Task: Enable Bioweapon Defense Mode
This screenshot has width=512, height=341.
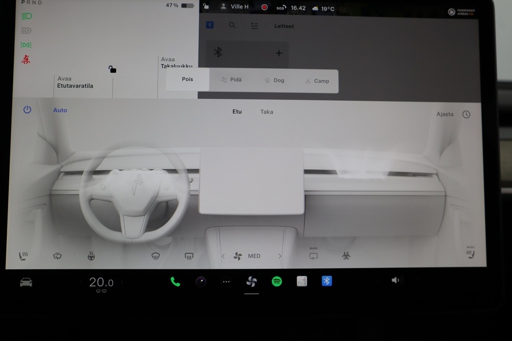Action: [346, 256]
